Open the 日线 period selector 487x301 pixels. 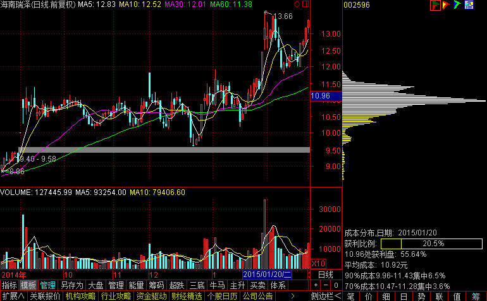[325, 275]
